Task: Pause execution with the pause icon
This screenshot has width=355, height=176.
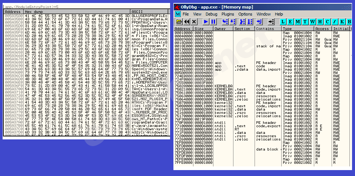Action: (213, 22)
